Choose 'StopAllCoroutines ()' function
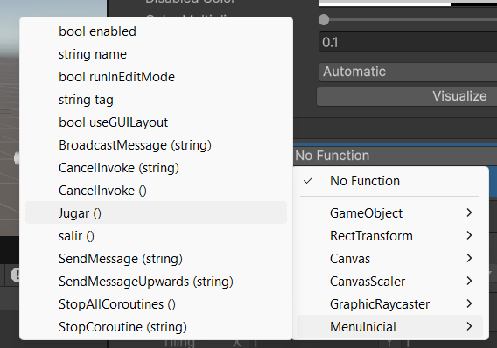Image resolution: width=497 pixels, height=348 pixels. point(156,304)
